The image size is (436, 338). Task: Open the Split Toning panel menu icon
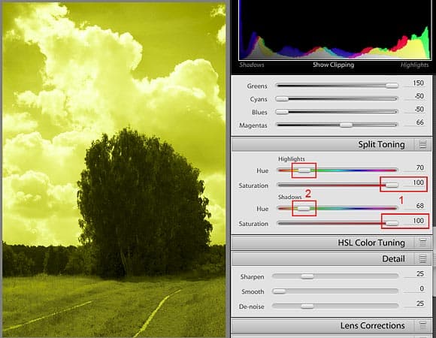coord(422,144)
